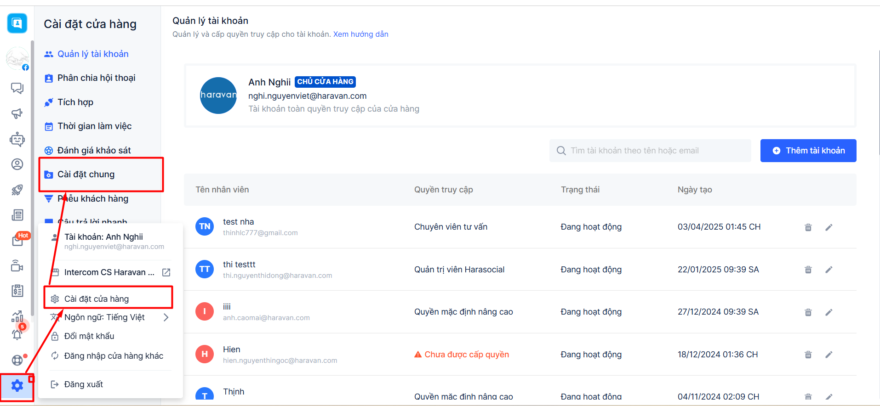Open the rocket icon in the sidebar

click(x=17, y=190)
